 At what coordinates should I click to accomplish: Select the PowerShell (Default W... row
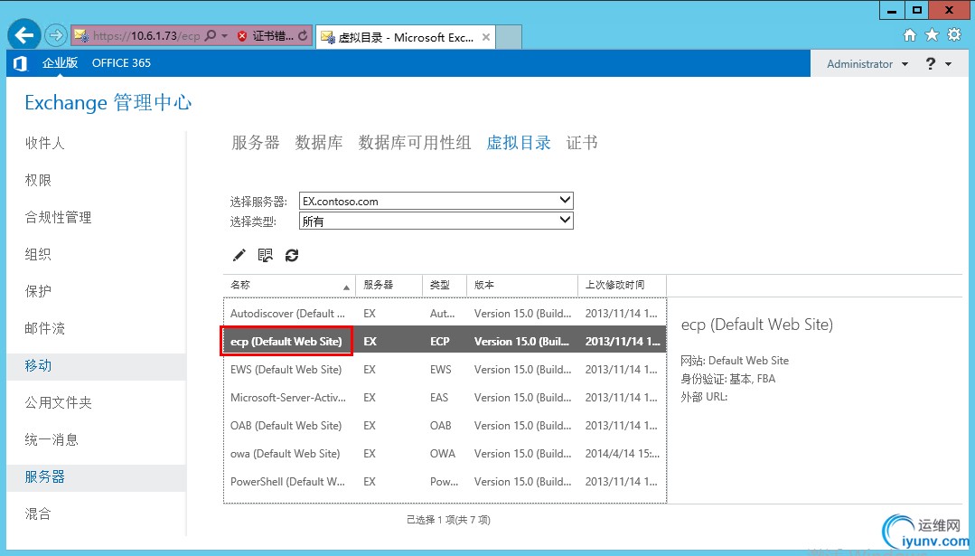tap(445, 481)
